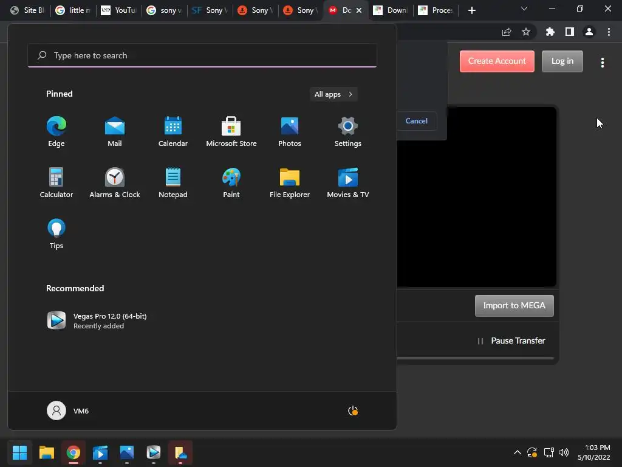Open Chrome extensions puzzle icon
622x467 pixels.
(x=550, y=32)
